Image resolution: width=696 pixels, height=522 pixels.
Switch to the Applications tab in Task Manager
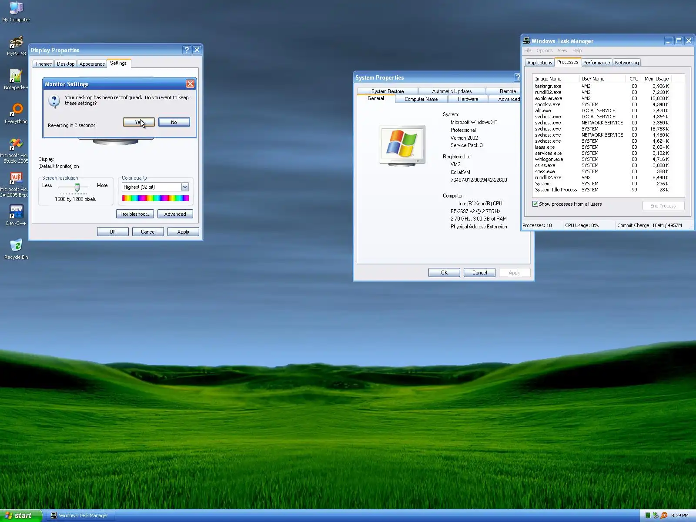(539, 63)
